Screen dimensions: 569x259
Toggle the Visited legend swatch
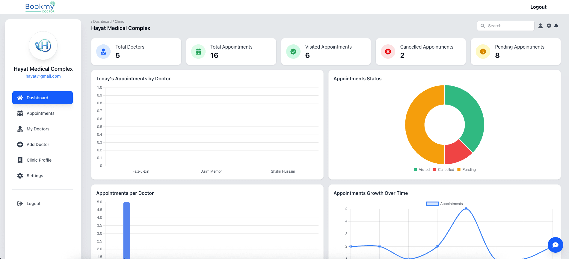coord(415,170)
